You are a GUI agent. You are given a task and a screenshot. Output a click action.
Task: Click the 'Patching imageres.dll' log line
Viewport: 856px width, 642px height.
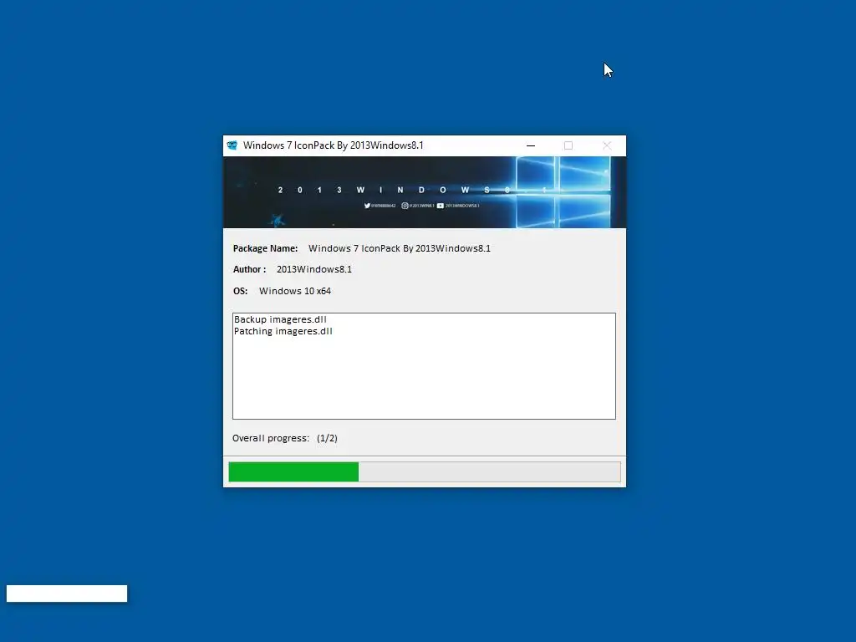point(283,331)
